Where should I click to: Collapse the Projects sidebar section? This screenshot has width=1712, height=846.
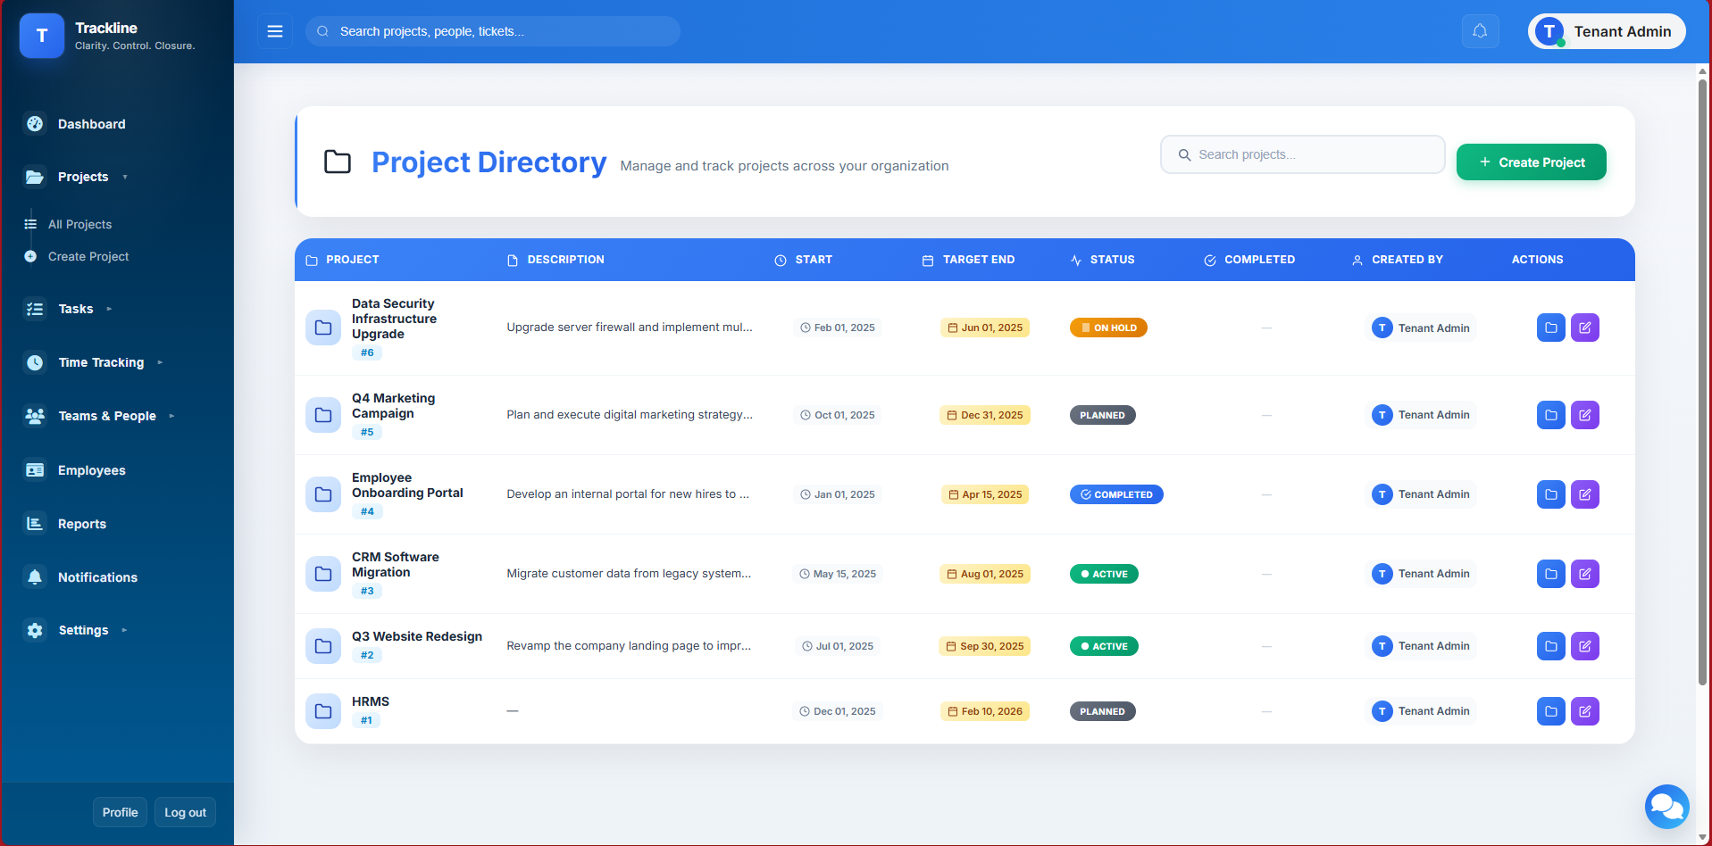point(83,177)
